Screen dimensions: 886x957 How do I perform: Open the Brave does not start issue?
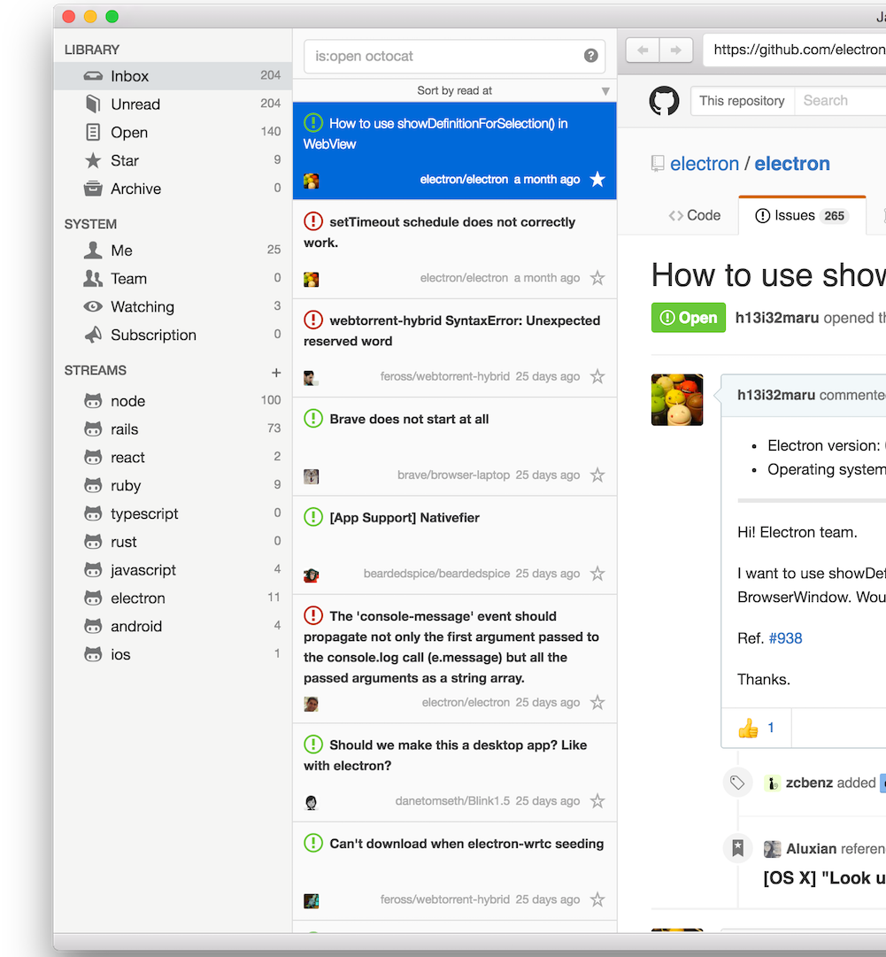(x=455, y=447)
